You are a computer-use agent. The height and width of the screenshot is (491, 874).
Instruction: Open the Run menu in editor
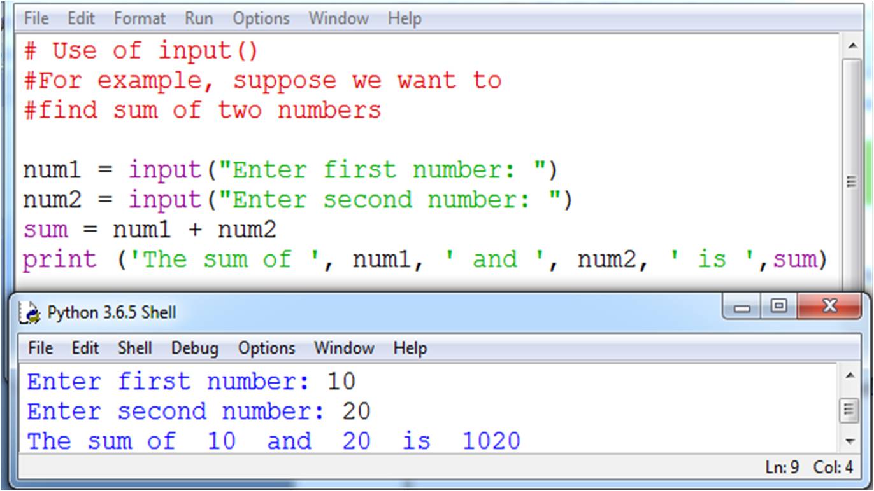199,18
